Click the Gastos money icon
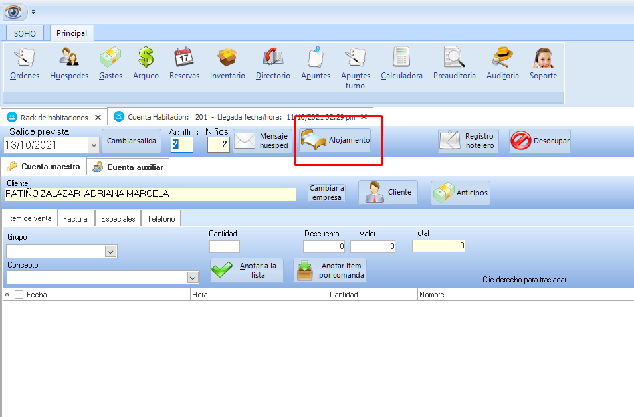Image resolution: width=634 pixels, height=417 pixels. coord(110,64)
